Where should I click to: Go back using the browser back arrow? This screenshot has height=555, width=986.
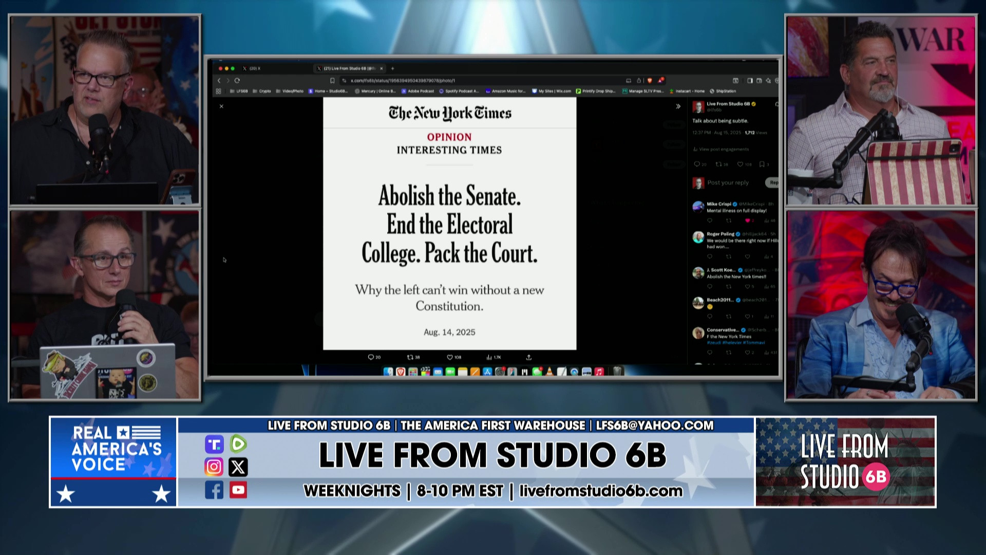click(219, 81)
